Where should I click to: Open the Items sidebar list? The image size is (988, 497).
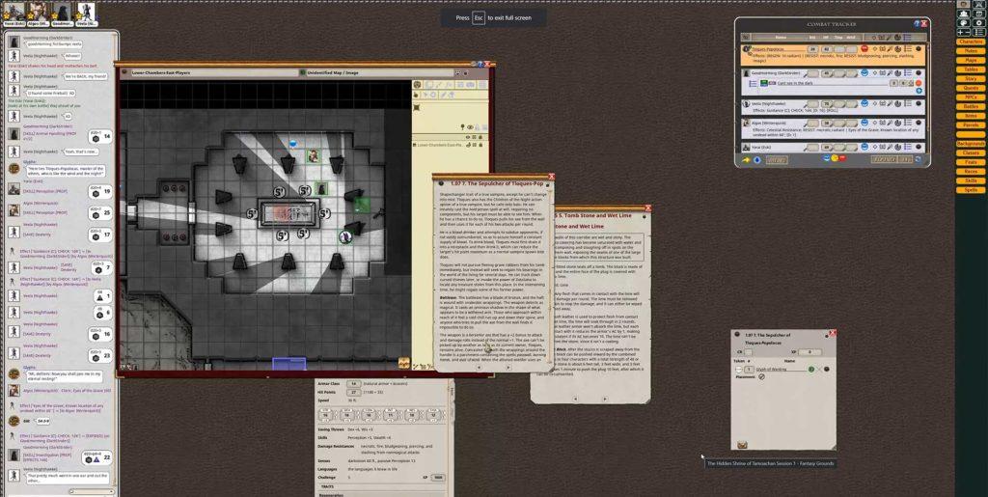coord(971,116)
